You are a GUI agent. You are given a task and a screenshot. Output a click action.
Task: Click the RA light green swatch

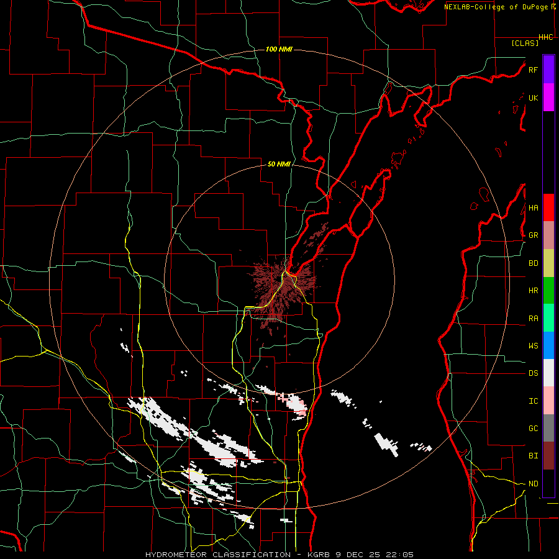tap(548, 317)
